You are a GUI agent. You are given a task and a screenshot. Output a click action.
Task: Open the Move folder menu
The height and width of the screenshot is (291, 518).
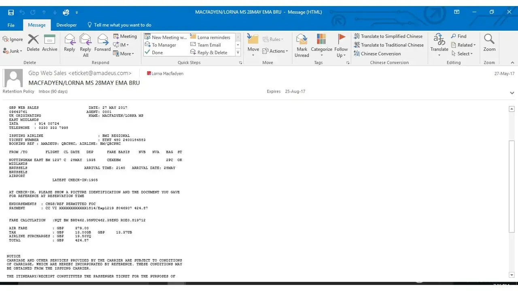click(x=253, y=45)
